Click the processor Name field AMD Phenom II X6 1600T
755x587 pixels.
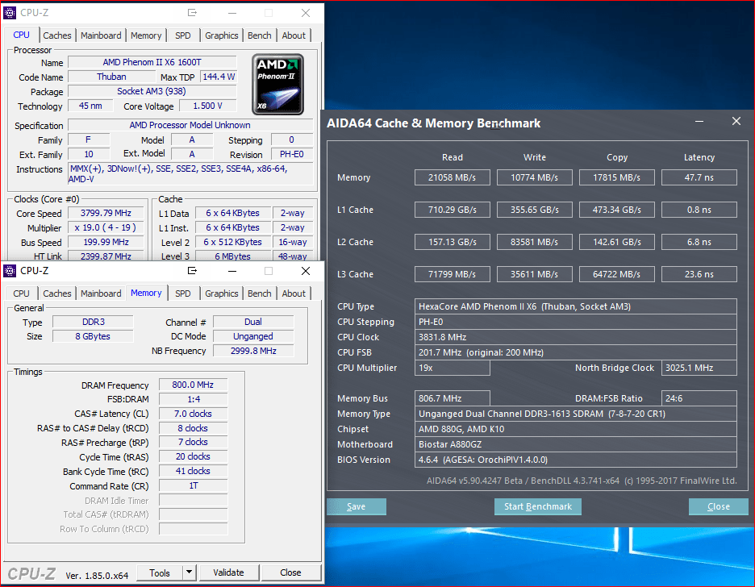click(152, 62)
